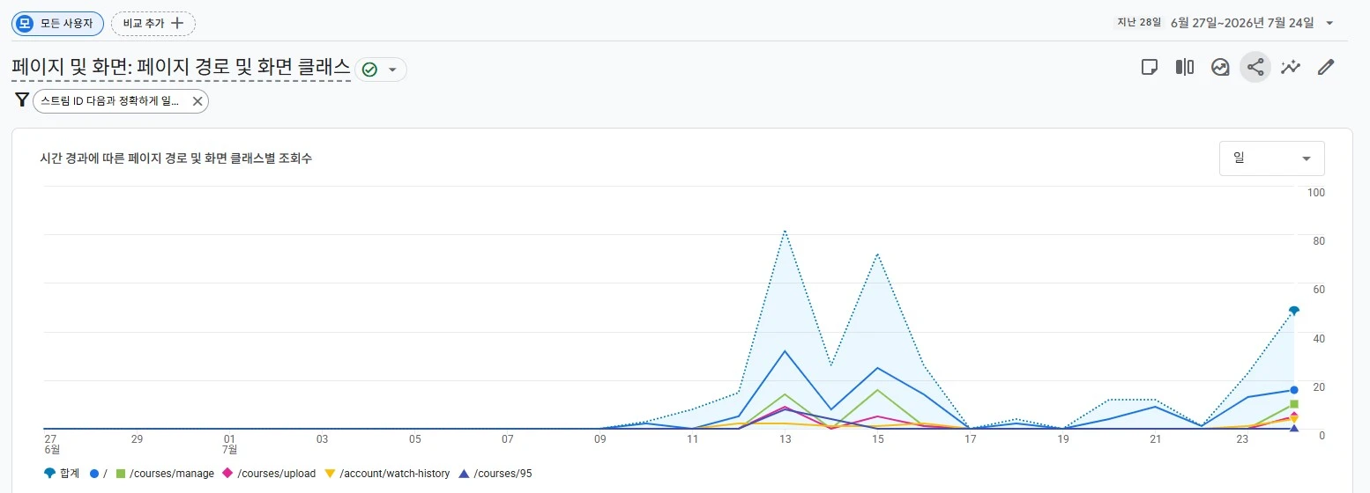Click the pencil customize report icon
1370x493 pixels.
point(1326,67)
